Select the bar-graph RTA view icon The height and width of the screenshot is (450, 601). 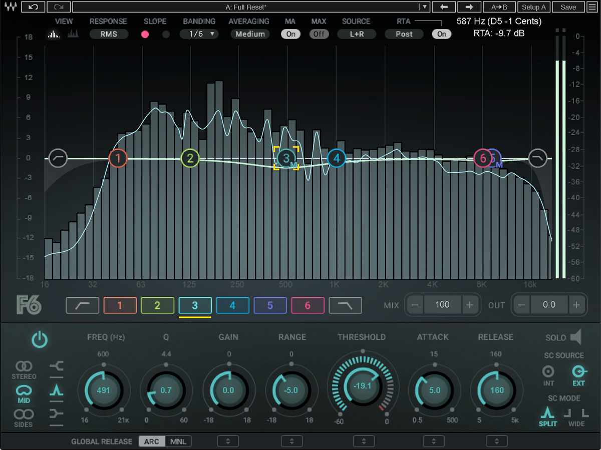coord(53,34)
